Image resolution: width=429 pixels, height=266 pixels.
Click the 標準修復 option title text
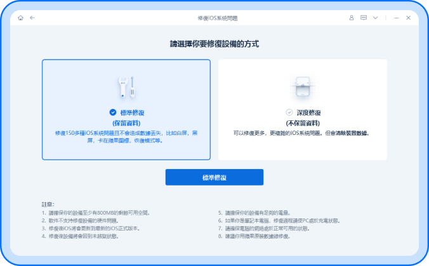click(x=131, y=112)
